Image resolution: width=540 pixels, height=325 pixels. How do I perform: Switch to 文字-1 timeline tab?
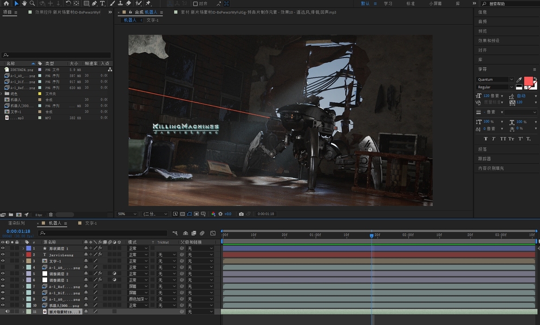90,223
